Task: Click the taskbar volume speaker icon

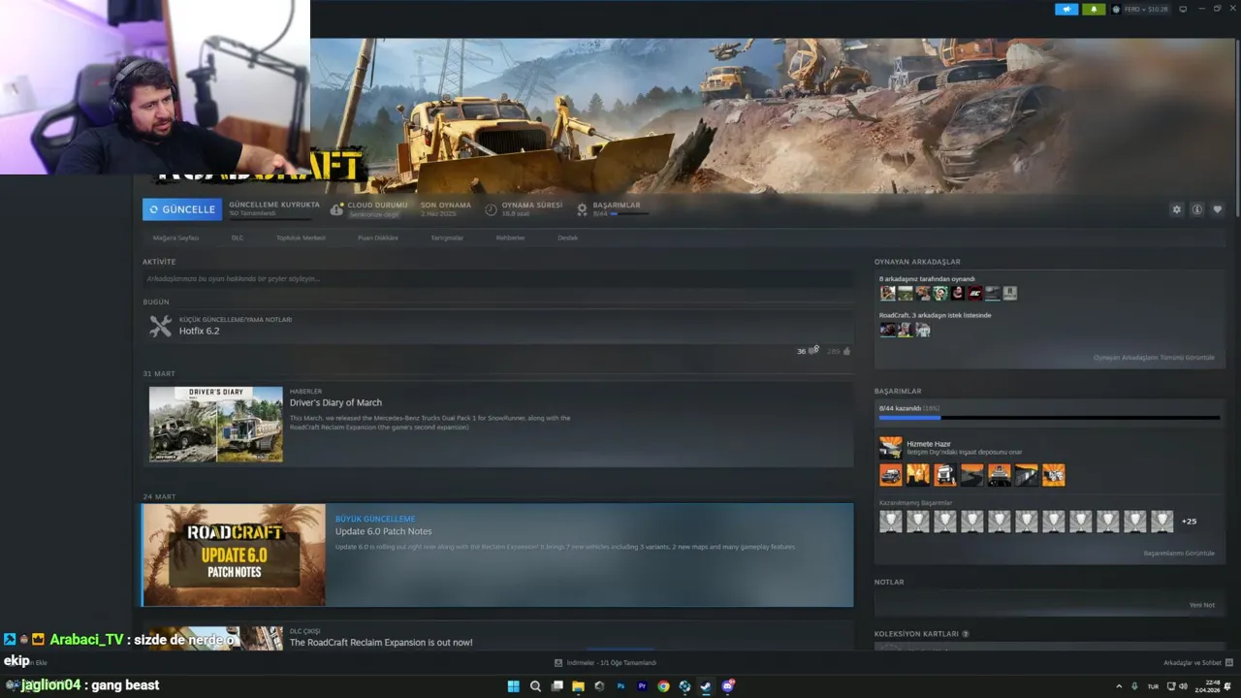Action: 1184,686
